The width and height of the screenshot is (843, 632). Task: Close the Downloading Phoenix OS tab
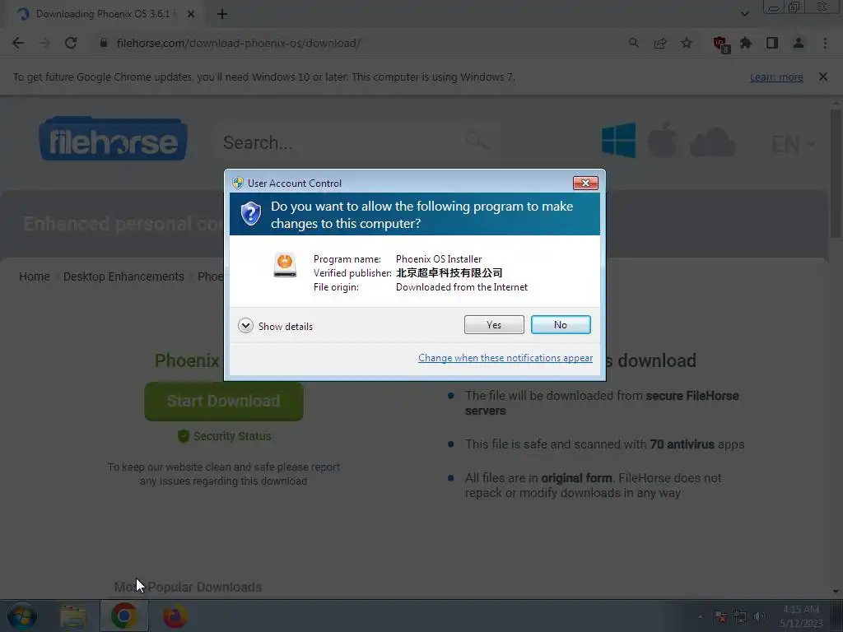[x=191, y=14]
